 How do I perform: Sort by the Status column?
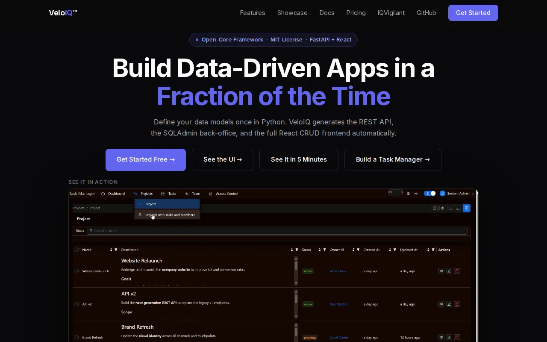320,250
